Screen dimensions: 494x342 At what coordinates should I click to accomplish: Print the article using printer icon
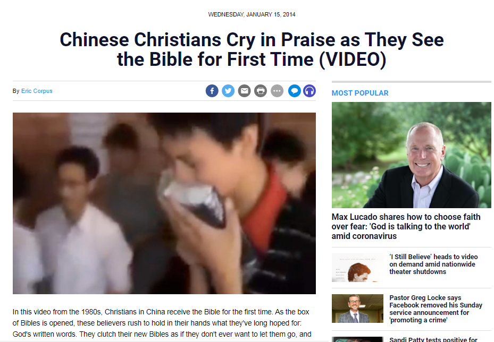coord(261,91)
